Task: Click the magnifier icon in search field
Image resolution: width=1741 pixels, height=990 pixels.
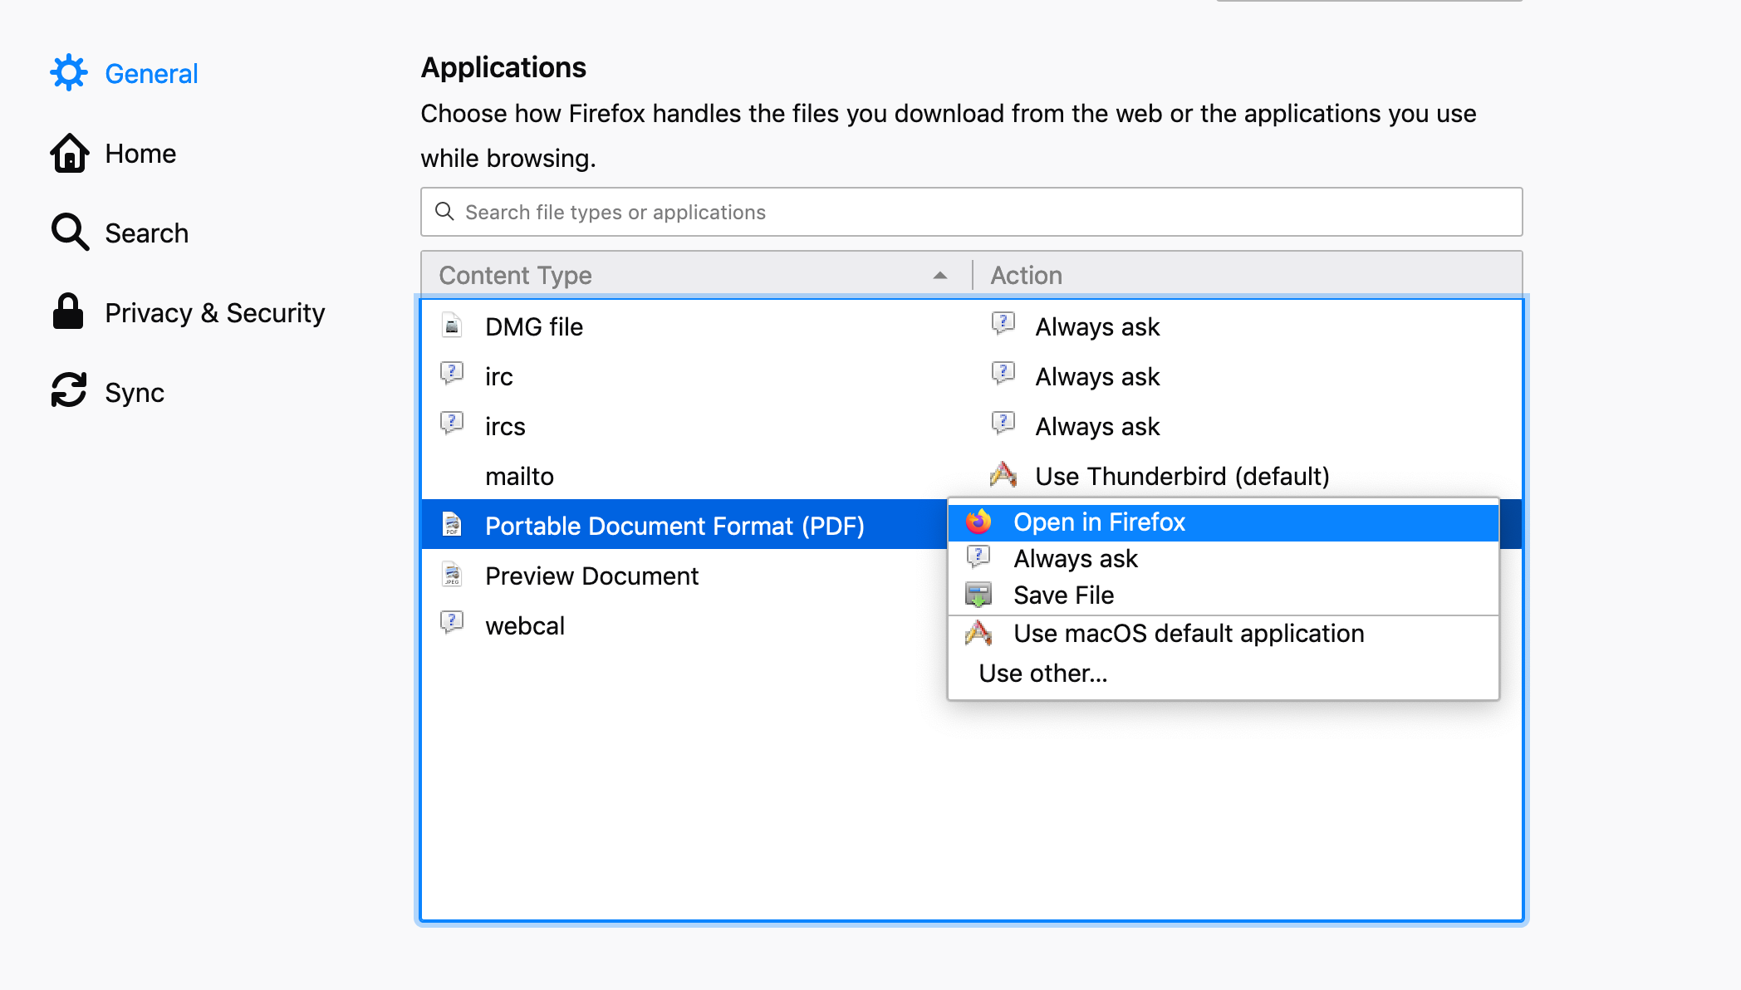Action: point(445,212)
